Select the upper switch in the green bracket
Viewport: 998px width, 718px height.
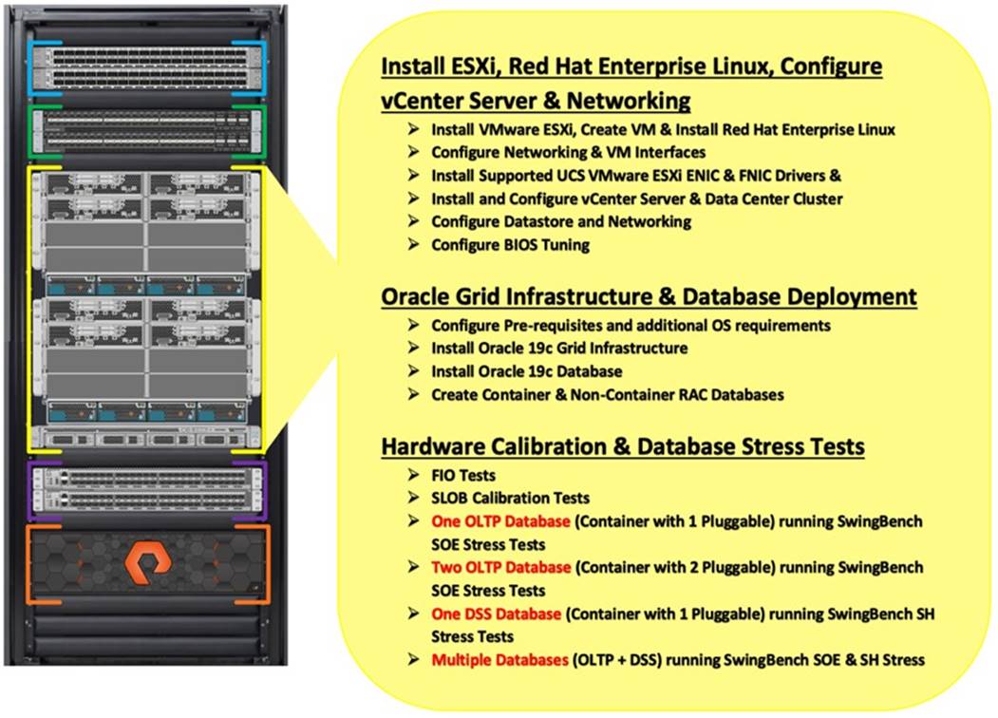coord(147,121)
